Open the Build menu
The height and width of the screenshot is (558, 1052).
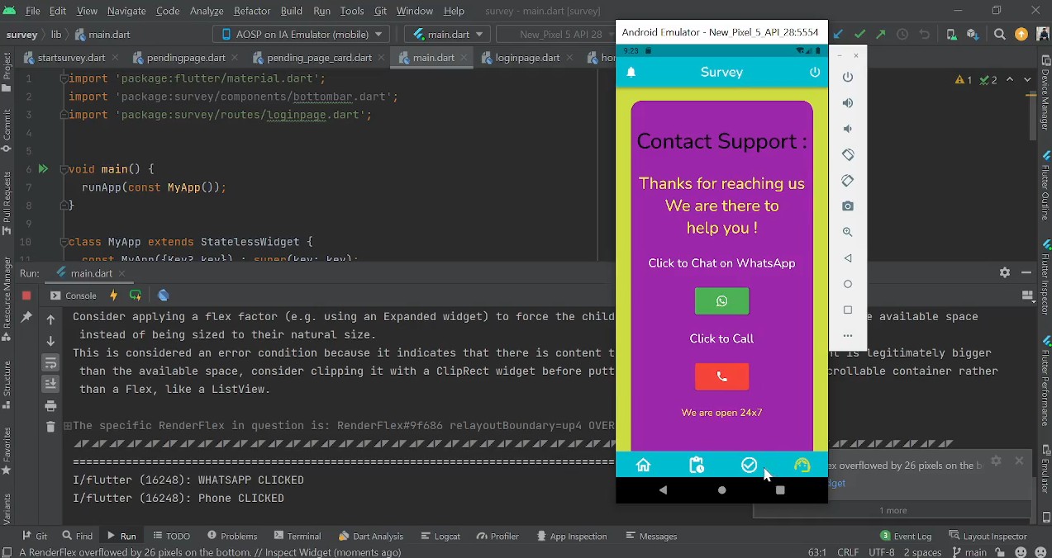point(292,11)
